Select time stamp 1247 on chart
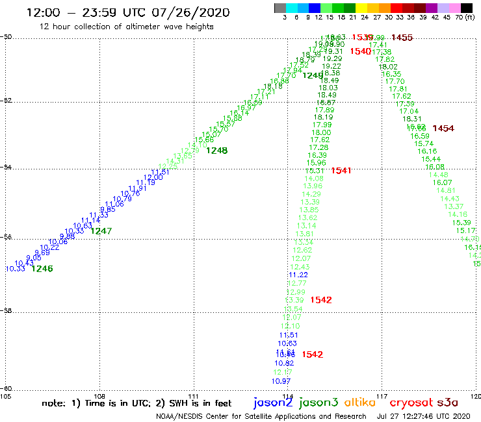The height and width of the screenshot is (422, 481). click(101, 231)
